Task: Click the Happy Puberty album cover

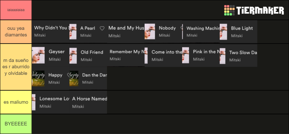Action: [x=38, y=78]
